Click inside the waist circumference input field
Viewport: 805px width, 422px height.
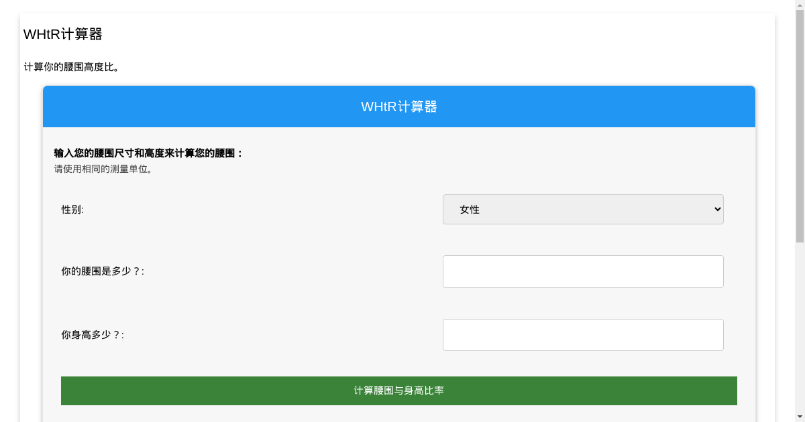pos(583,271)
